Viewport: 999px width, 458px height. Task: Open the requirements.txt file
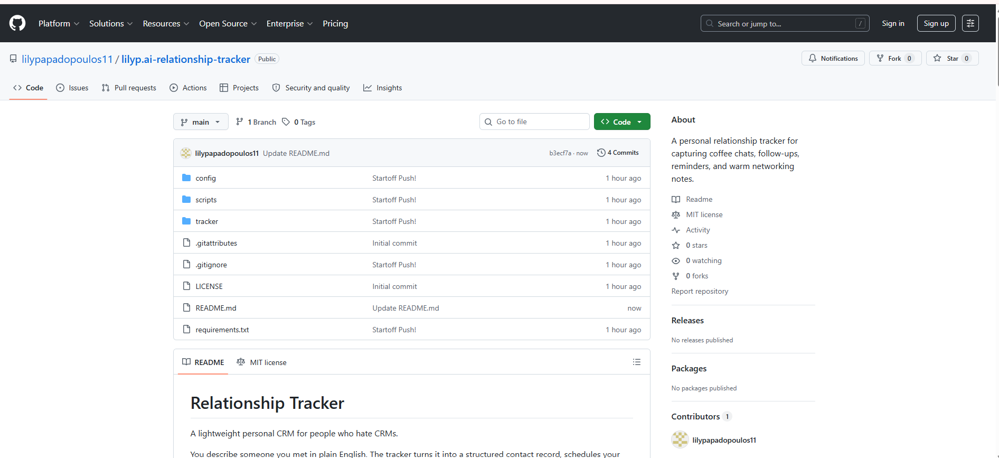click(x=222, y=330)
